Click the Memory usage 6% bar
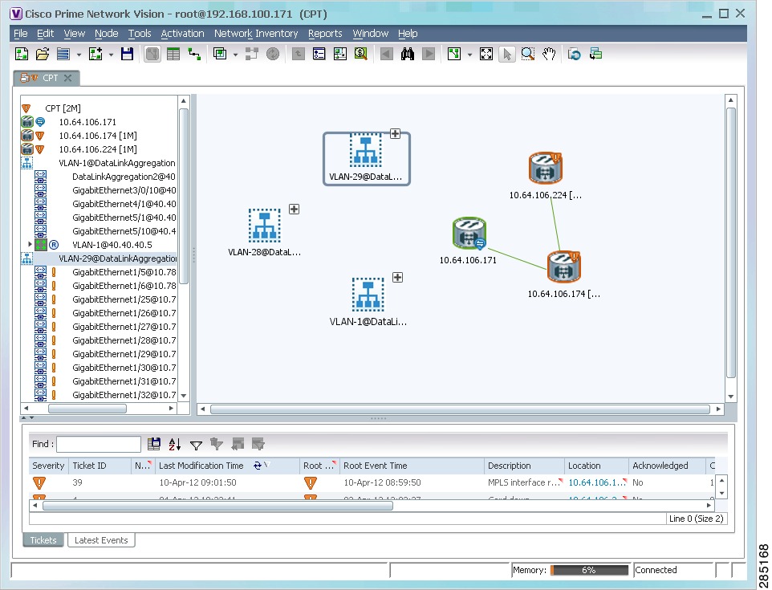772x590 pixels. point(589,570)
